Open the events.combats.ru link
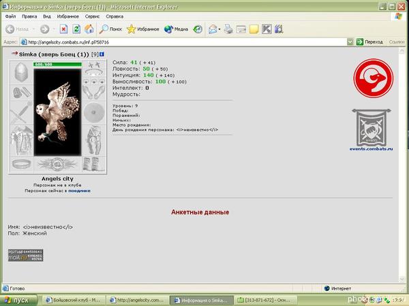 tap(372, 149)
